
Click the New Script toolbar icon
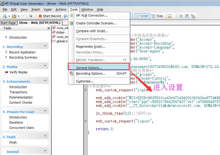pyautogui.click(x=5, y=16)
